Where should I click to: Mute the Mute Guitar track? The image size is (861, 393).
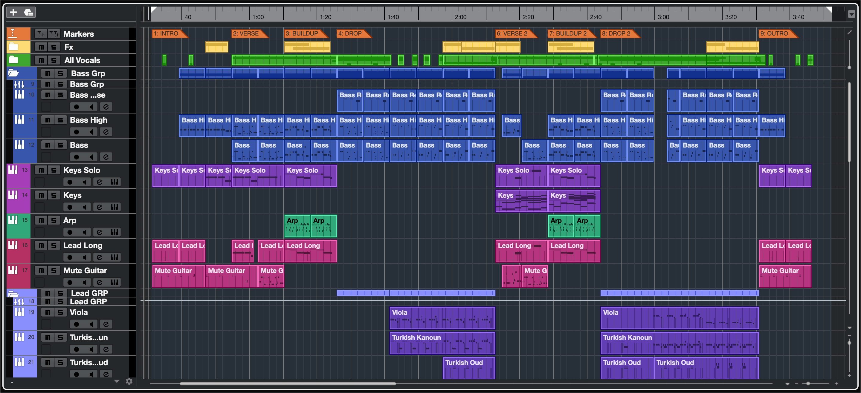tap(41, 271)
